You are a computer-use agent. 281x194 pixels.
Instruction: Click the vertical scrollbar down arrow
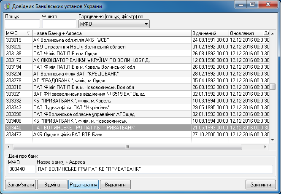point(273,140)
